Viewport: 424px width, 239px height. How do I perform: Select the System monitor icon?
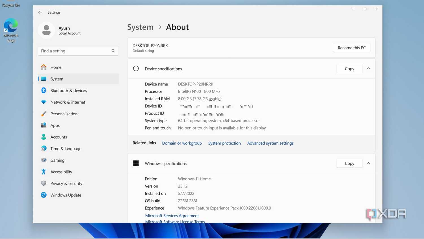[x=44, y=79]
